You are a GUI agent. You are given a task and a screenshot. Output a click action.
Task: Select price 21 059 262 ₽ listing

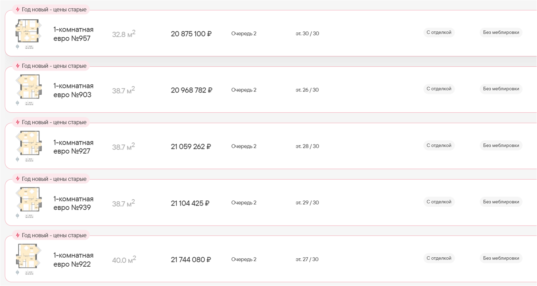tap(191, 147)
